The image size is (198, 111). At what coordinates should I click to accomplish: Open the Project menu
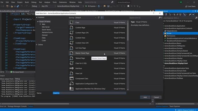[x=20, y=2]
